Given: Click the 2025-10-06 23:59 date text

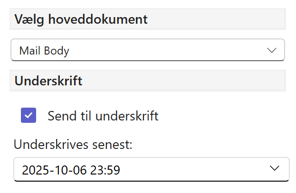Looking at the screenshot, I should tap(71, 170).
